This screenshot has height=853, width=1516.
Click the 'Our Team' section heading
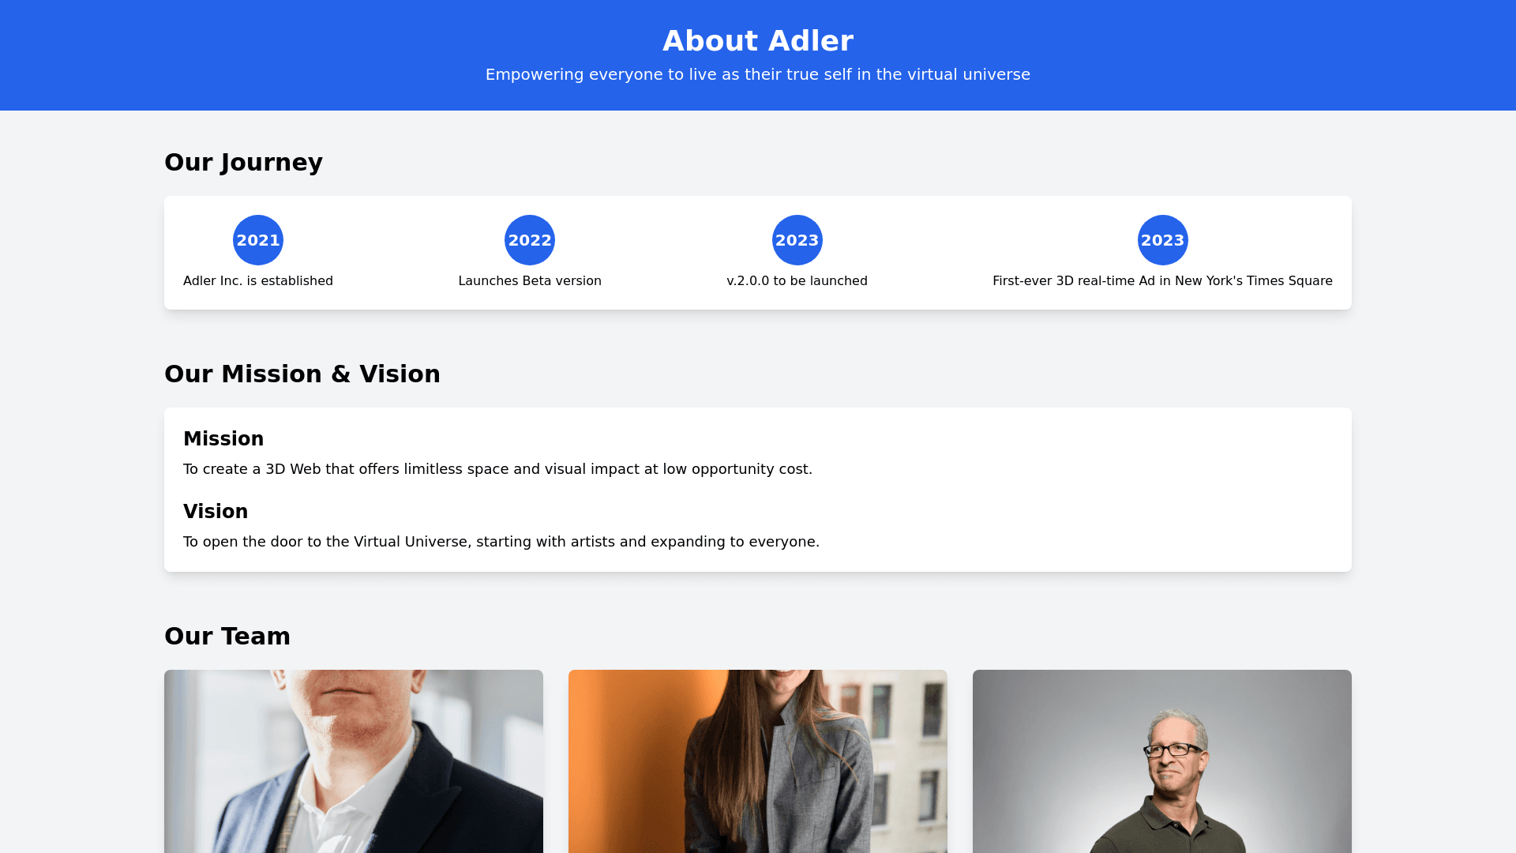tap(227, 637)
